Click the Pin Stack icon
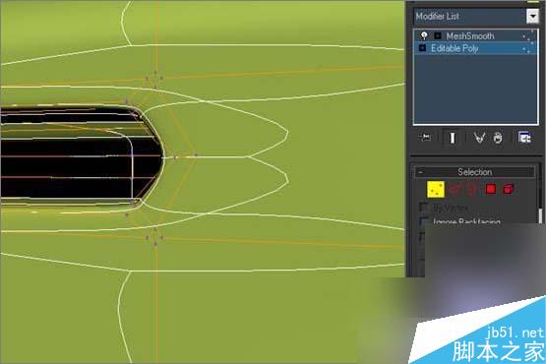 tap(425, 138)
